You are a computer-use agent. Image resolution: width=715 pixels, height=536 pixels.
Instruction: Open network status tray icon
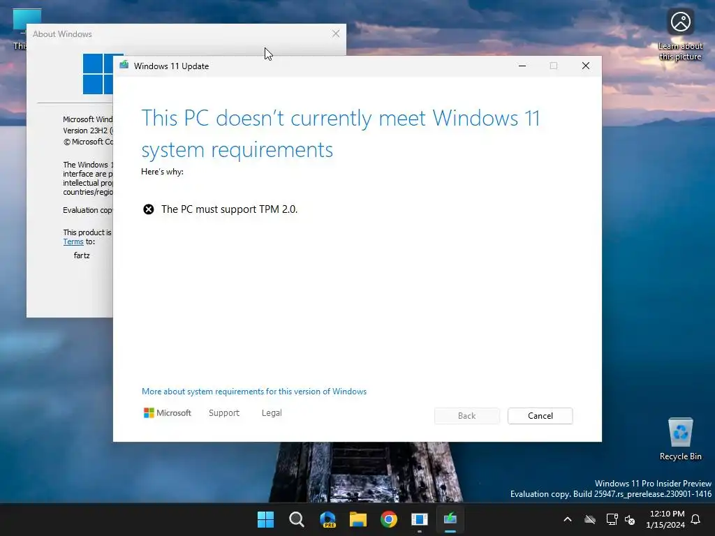coord(612,519)
